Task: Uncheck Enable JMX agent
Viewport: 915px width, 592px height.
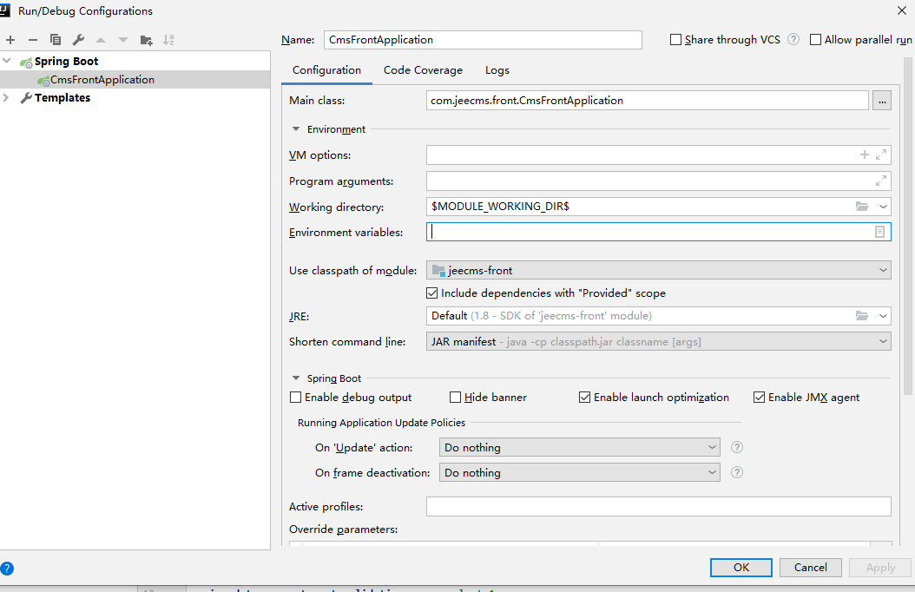Action: 760,398
